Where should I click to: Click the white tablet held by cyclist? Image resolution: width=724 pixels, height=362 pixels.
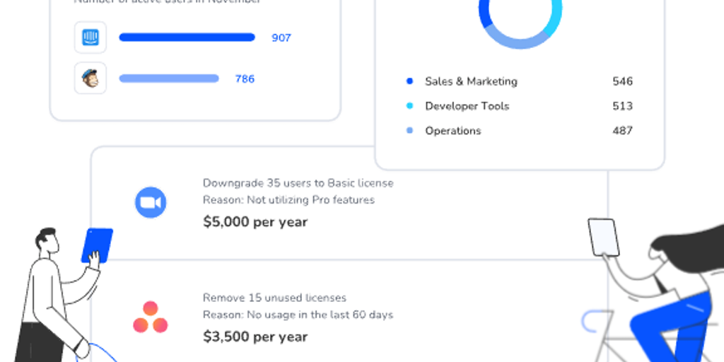604,238
